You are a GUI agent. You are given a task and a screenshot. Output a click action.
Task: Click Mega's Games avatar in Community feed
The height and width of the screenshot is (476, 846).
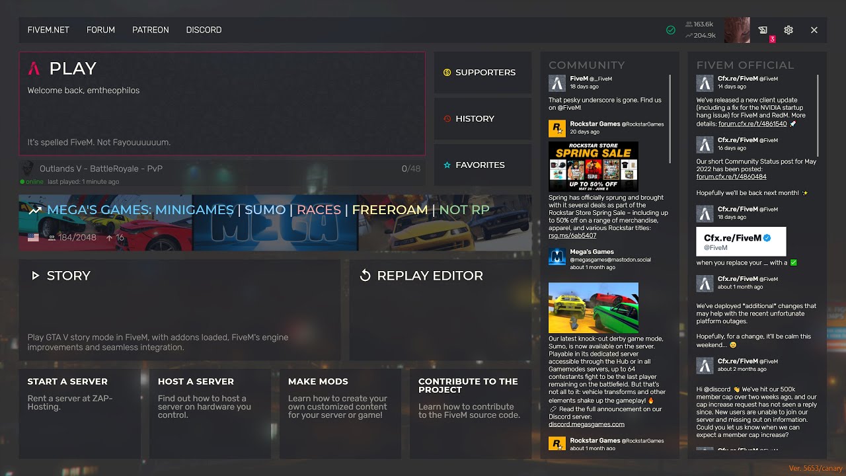click(557, 257)
